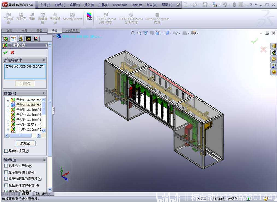This screenshot has height=203, width=277.
Task: Cancel interference check with the red X
Action: [x=12, y=52]
